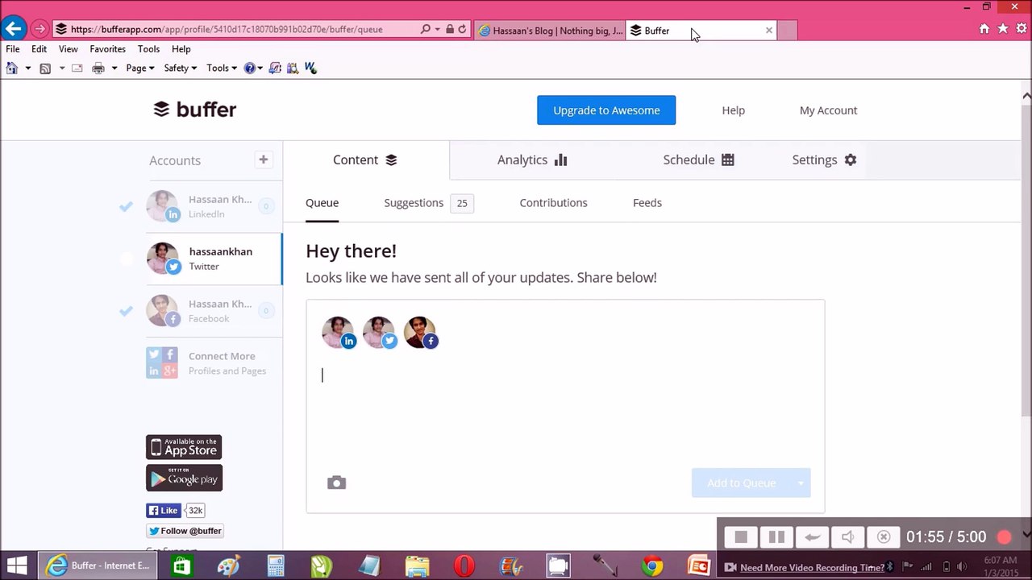
Task: Select the Analytics tab
Action: (x=532, y=159)
